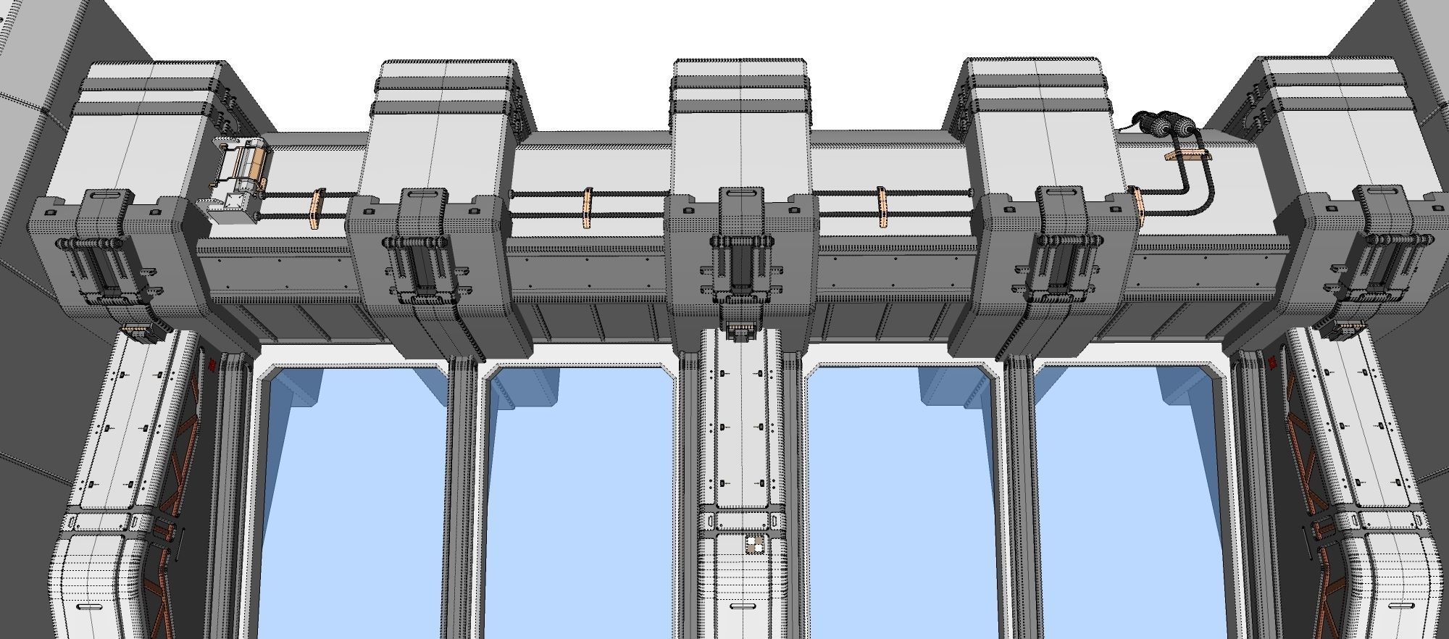Select the leftmost blue glass window pane
1449x639 pixels.
(x=355, y=503)
